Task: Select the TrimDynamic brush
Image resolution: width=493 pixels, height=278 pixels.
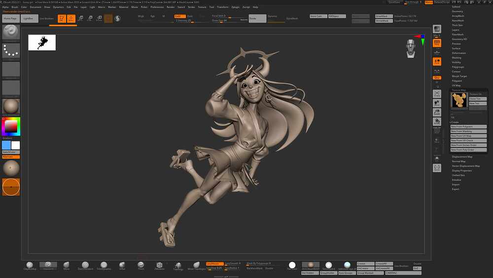Action: [x=104, y=266]
